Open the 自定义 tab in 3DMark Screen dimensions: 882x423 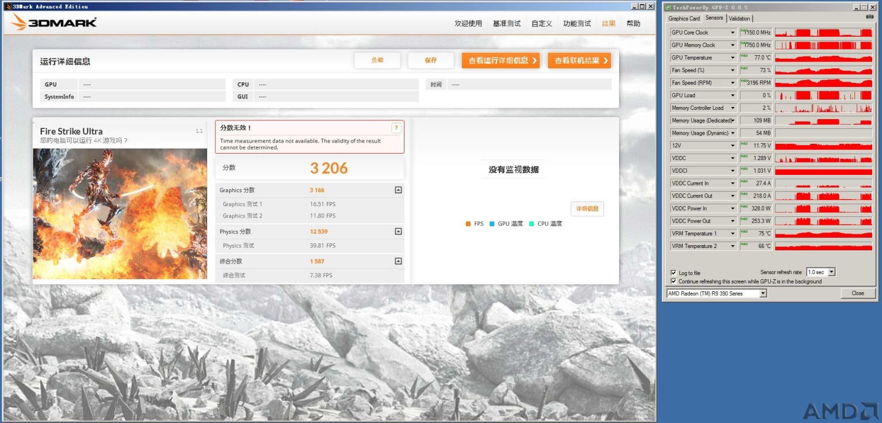click(542, 24)
